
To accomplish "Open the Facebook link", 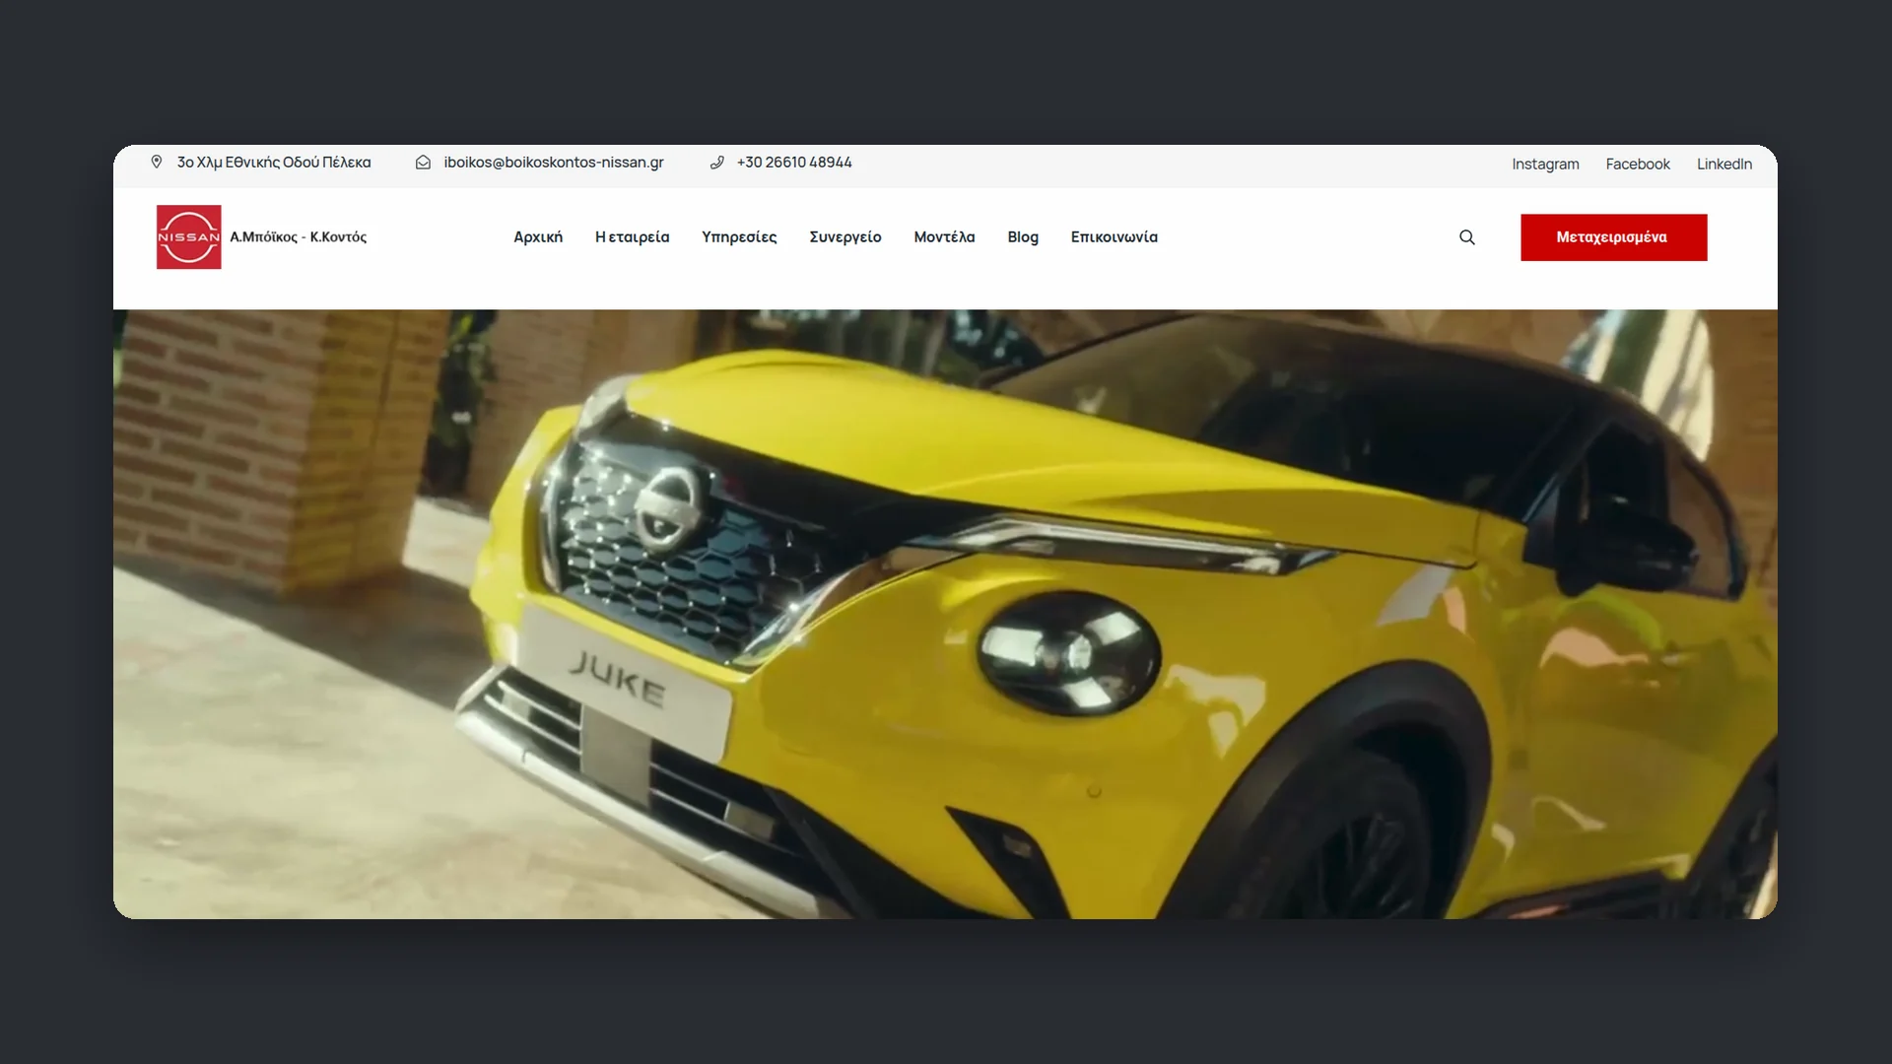I will point(1638,165).
